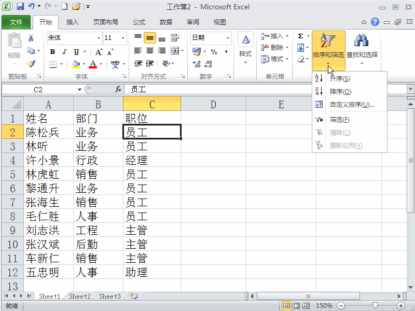
Task: Switch to the 页面布局 ribbon tab
Action: tap(105, 22)
